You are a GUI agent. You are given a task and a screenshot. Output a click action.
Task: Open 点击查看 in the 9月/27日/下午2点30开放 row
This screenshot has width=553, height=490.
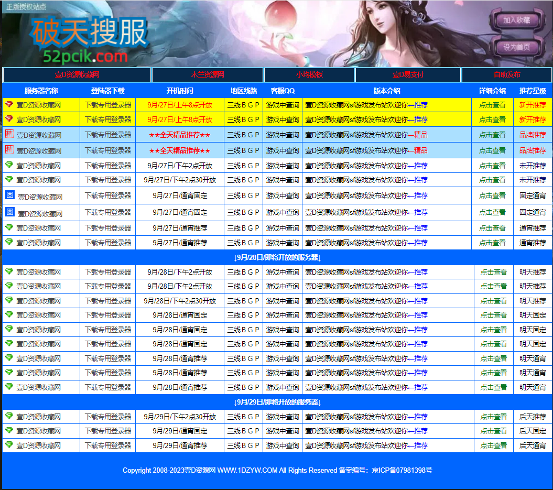click(492, 180)
